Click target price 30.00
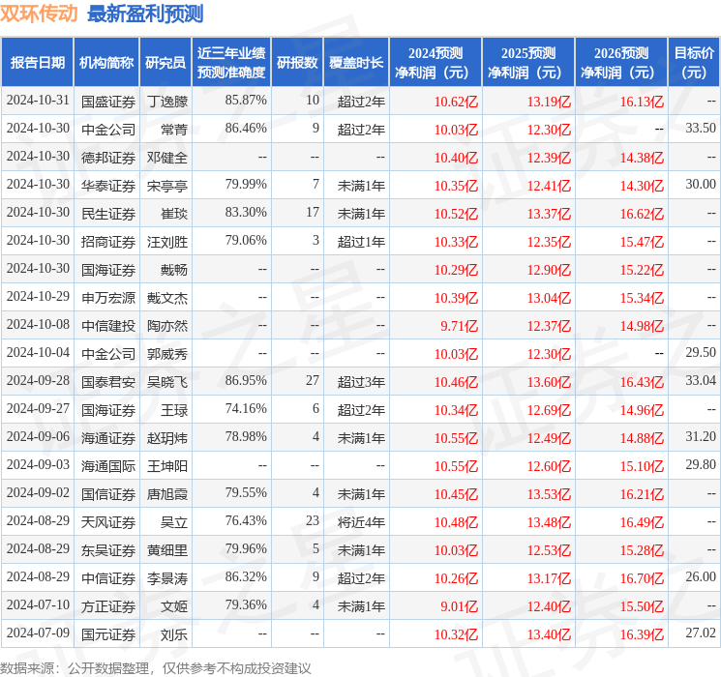Image resolution: width=721 pixels, height=677 pixels. pyautogui.click(x=701, y=184)
